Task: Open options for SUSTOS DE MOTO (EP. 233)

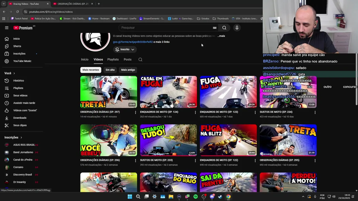Action: [x=195, y=161]
